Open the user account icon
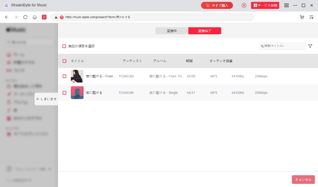The width and height of the screenshot is (318, 187). (x=244, y=6)
